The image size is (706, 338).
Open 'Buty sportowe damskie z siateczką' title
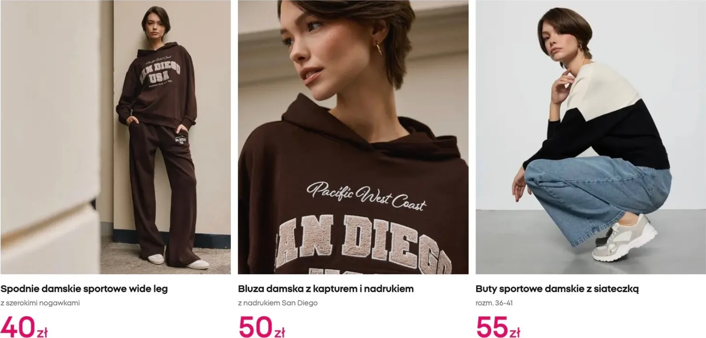557,289
